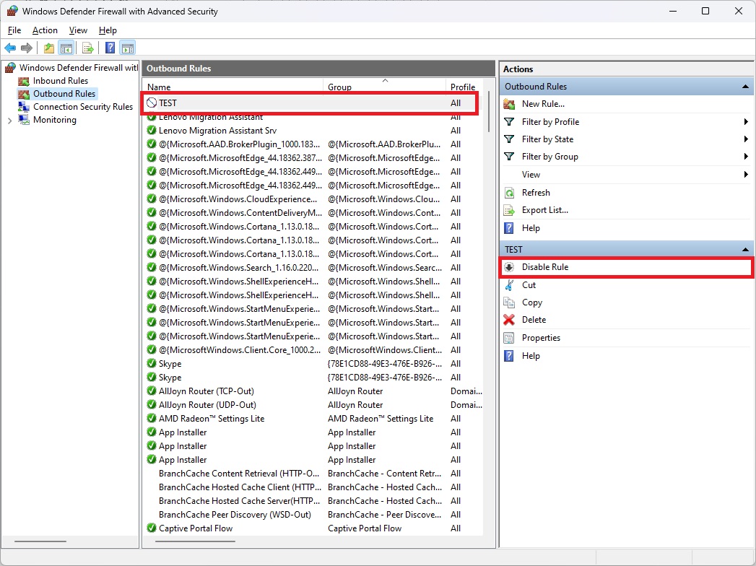Select the MicrosoftWindows.Client.Core rule row

click(313, 350)
